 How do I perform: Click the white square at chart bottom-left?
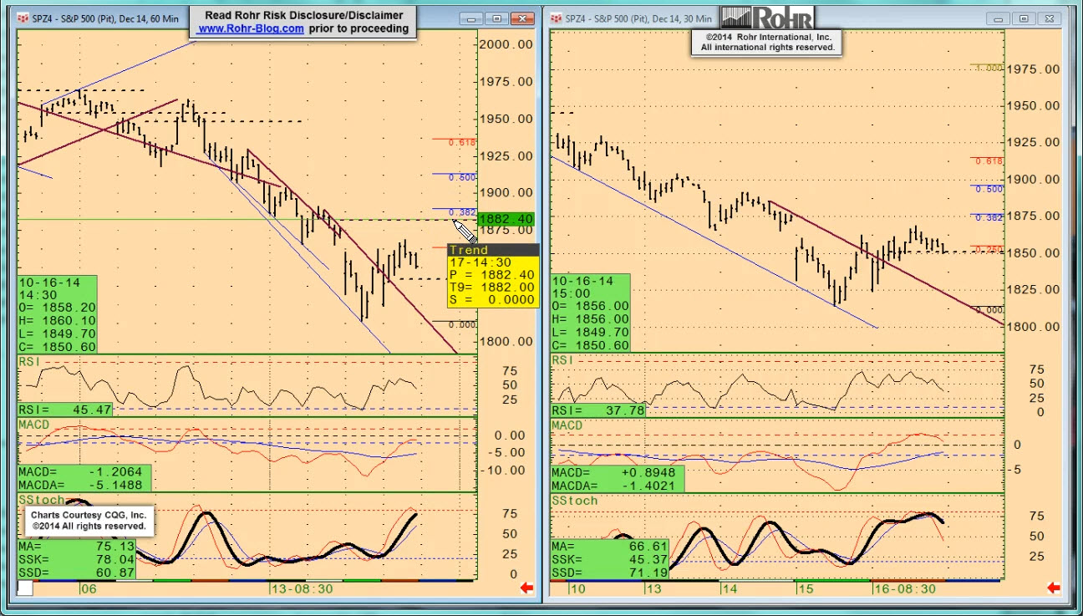[25, 588]
